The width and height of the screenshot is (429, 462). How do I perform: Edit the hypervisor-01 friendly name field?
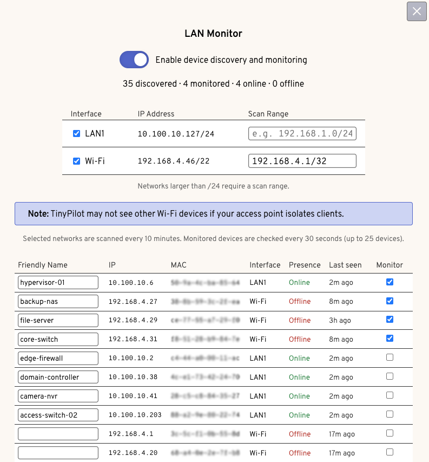click(x=58, y=282)
